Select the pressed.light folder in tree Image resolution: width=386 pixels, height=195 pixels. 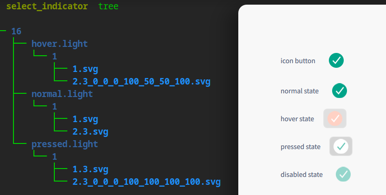(65, 144)
